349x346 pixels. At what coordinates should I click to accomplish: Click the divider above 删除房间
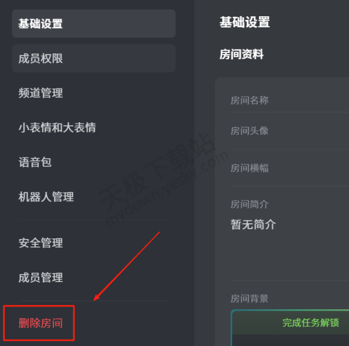[x=94, y=301]
